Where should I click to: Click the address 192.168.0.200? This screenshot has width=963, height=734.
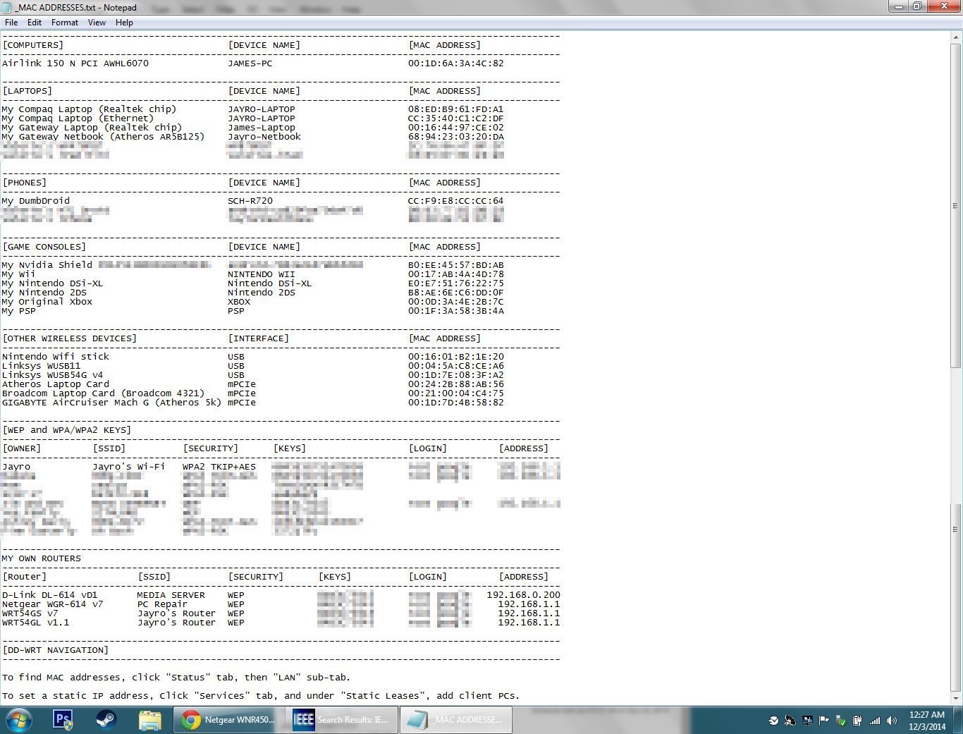coord(524,595)
